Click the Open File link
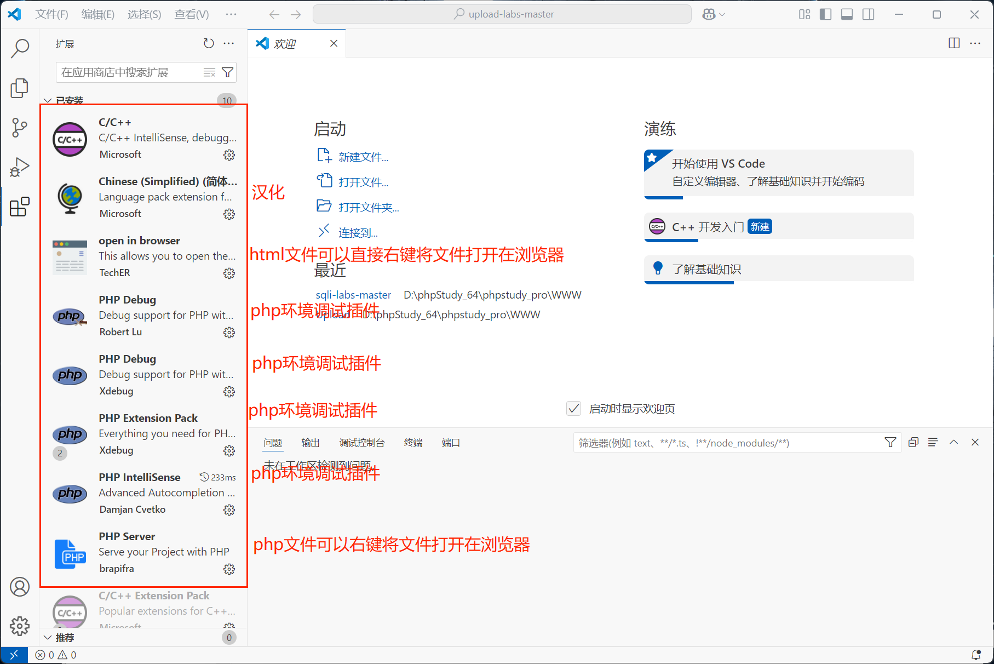 point(364,182)
